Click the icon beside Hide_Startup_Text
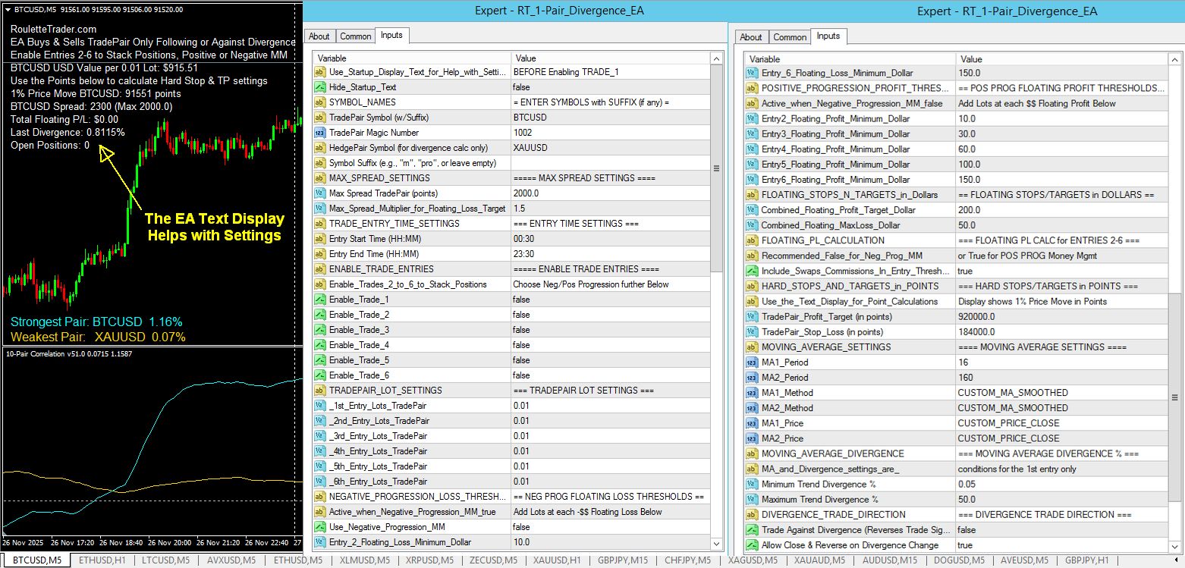This screenshot has height=568, width=1185. (321, 87)
